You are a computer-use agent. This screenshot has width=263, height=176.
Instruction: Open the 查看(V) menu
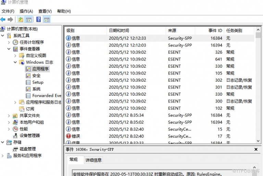click(45, 11)
